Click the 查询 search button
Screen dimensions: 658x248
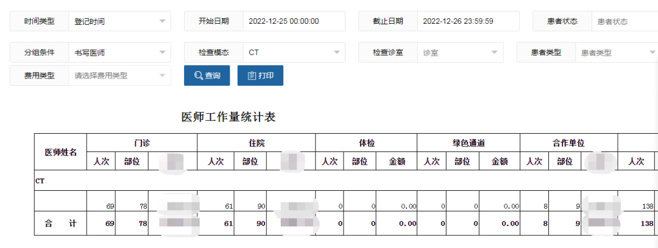(x=207, y=75)
